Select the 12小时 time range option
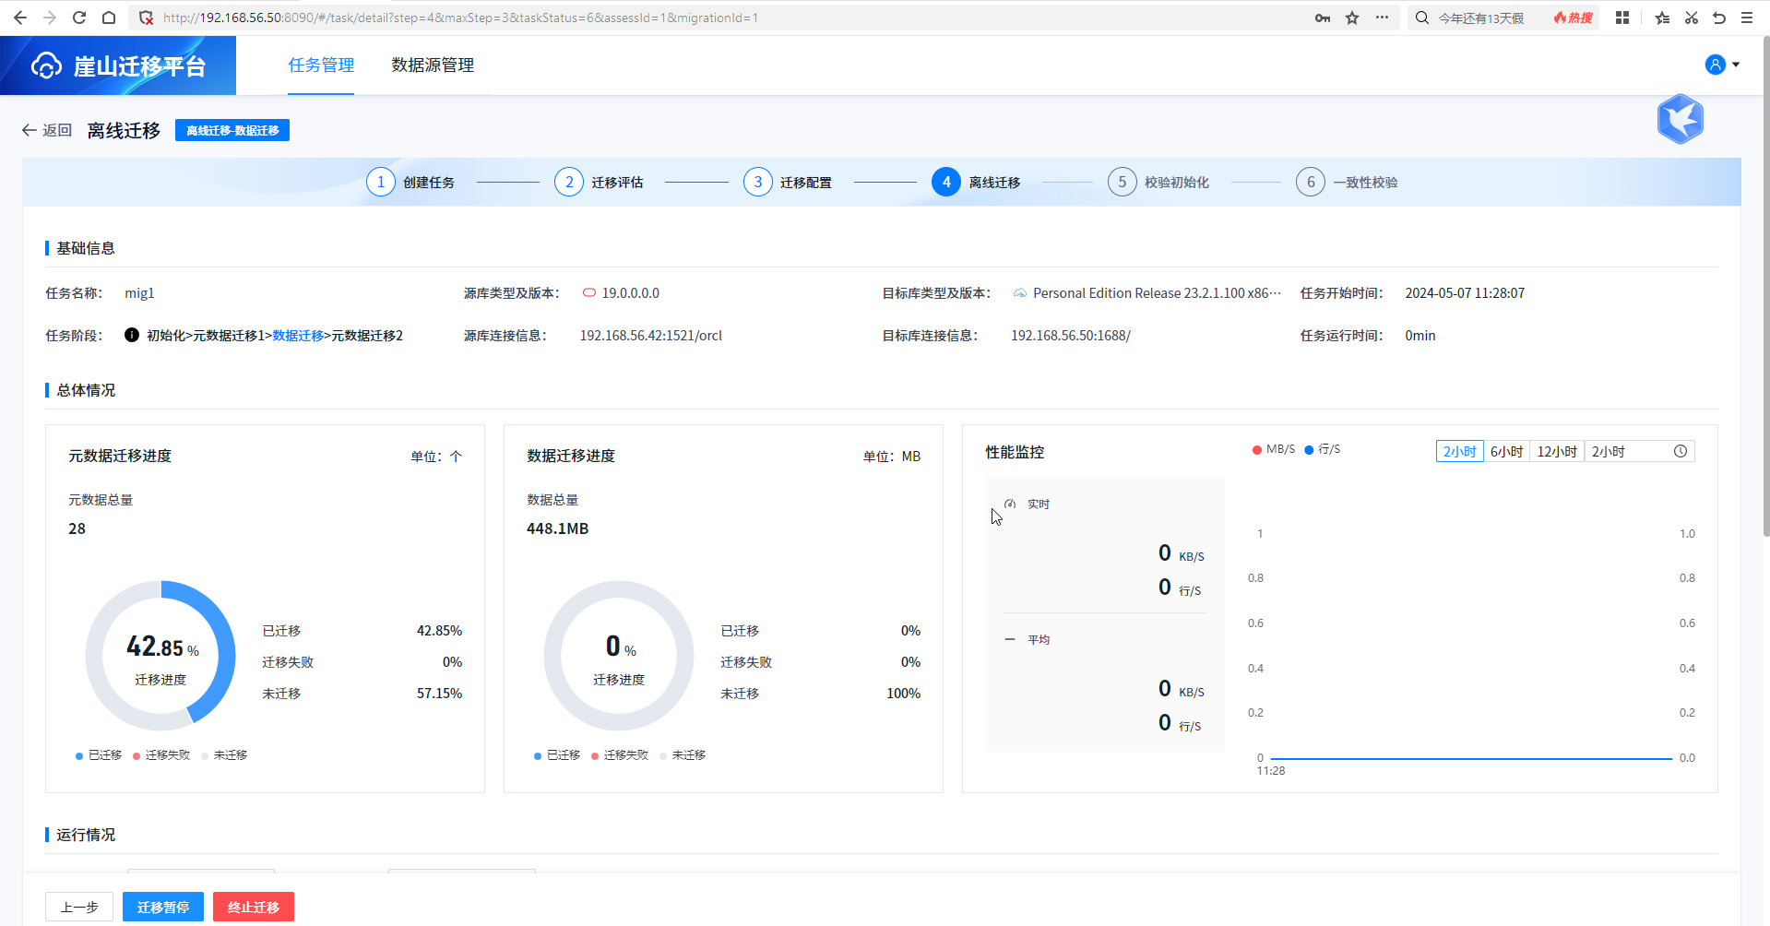 coord(1557,451)
